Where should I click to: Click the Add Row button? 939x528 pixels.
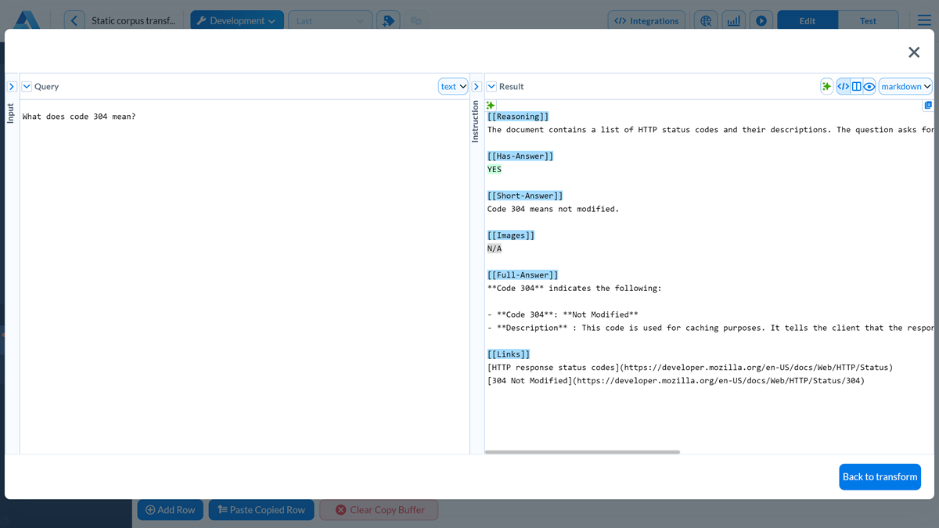[170, 510]
